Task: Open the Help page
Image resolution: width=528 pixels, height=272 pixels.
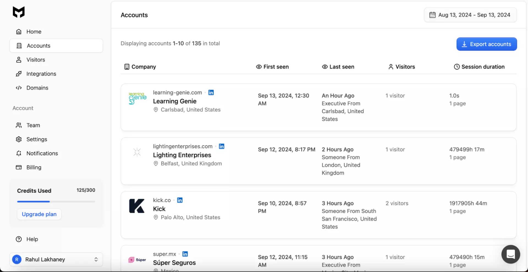Action: pyautogui.click(x=32, y=239)
